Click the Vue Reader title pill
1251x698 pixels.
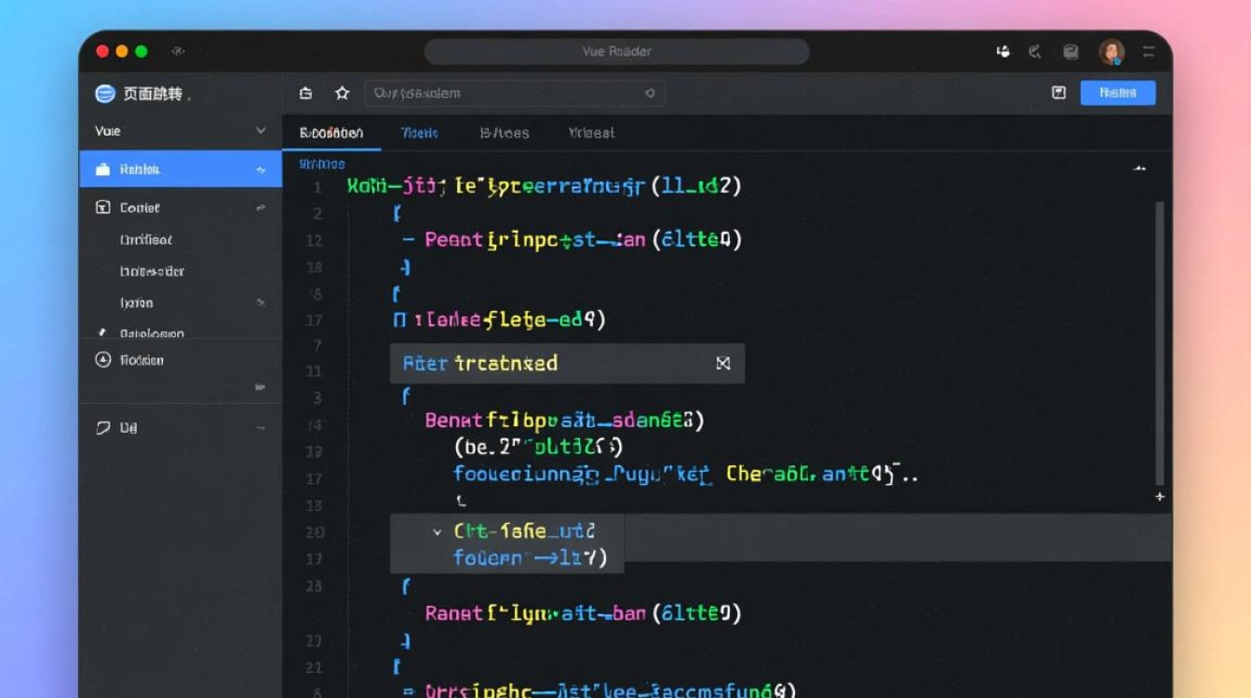[x=617, y=52]
